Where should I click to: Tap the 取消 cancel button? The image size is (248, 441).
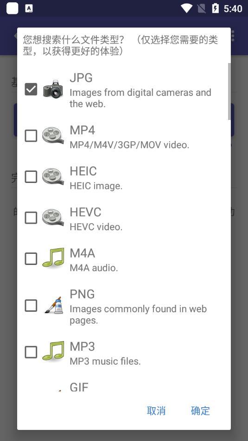(x=156, y=411)
